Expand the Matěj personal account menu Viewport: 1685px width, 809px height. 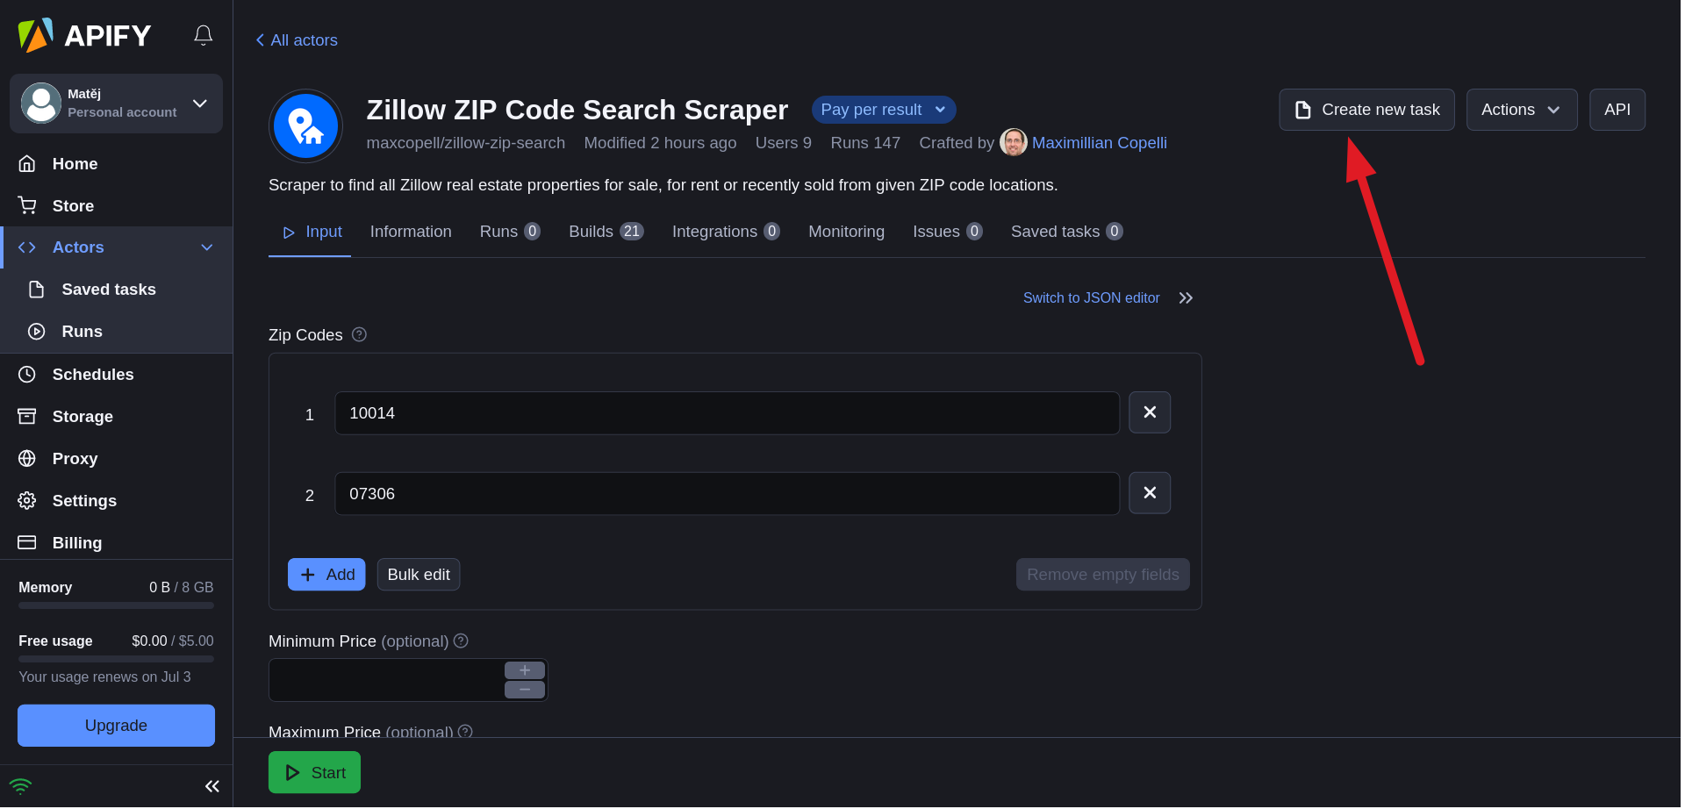[x=116, y=104]
